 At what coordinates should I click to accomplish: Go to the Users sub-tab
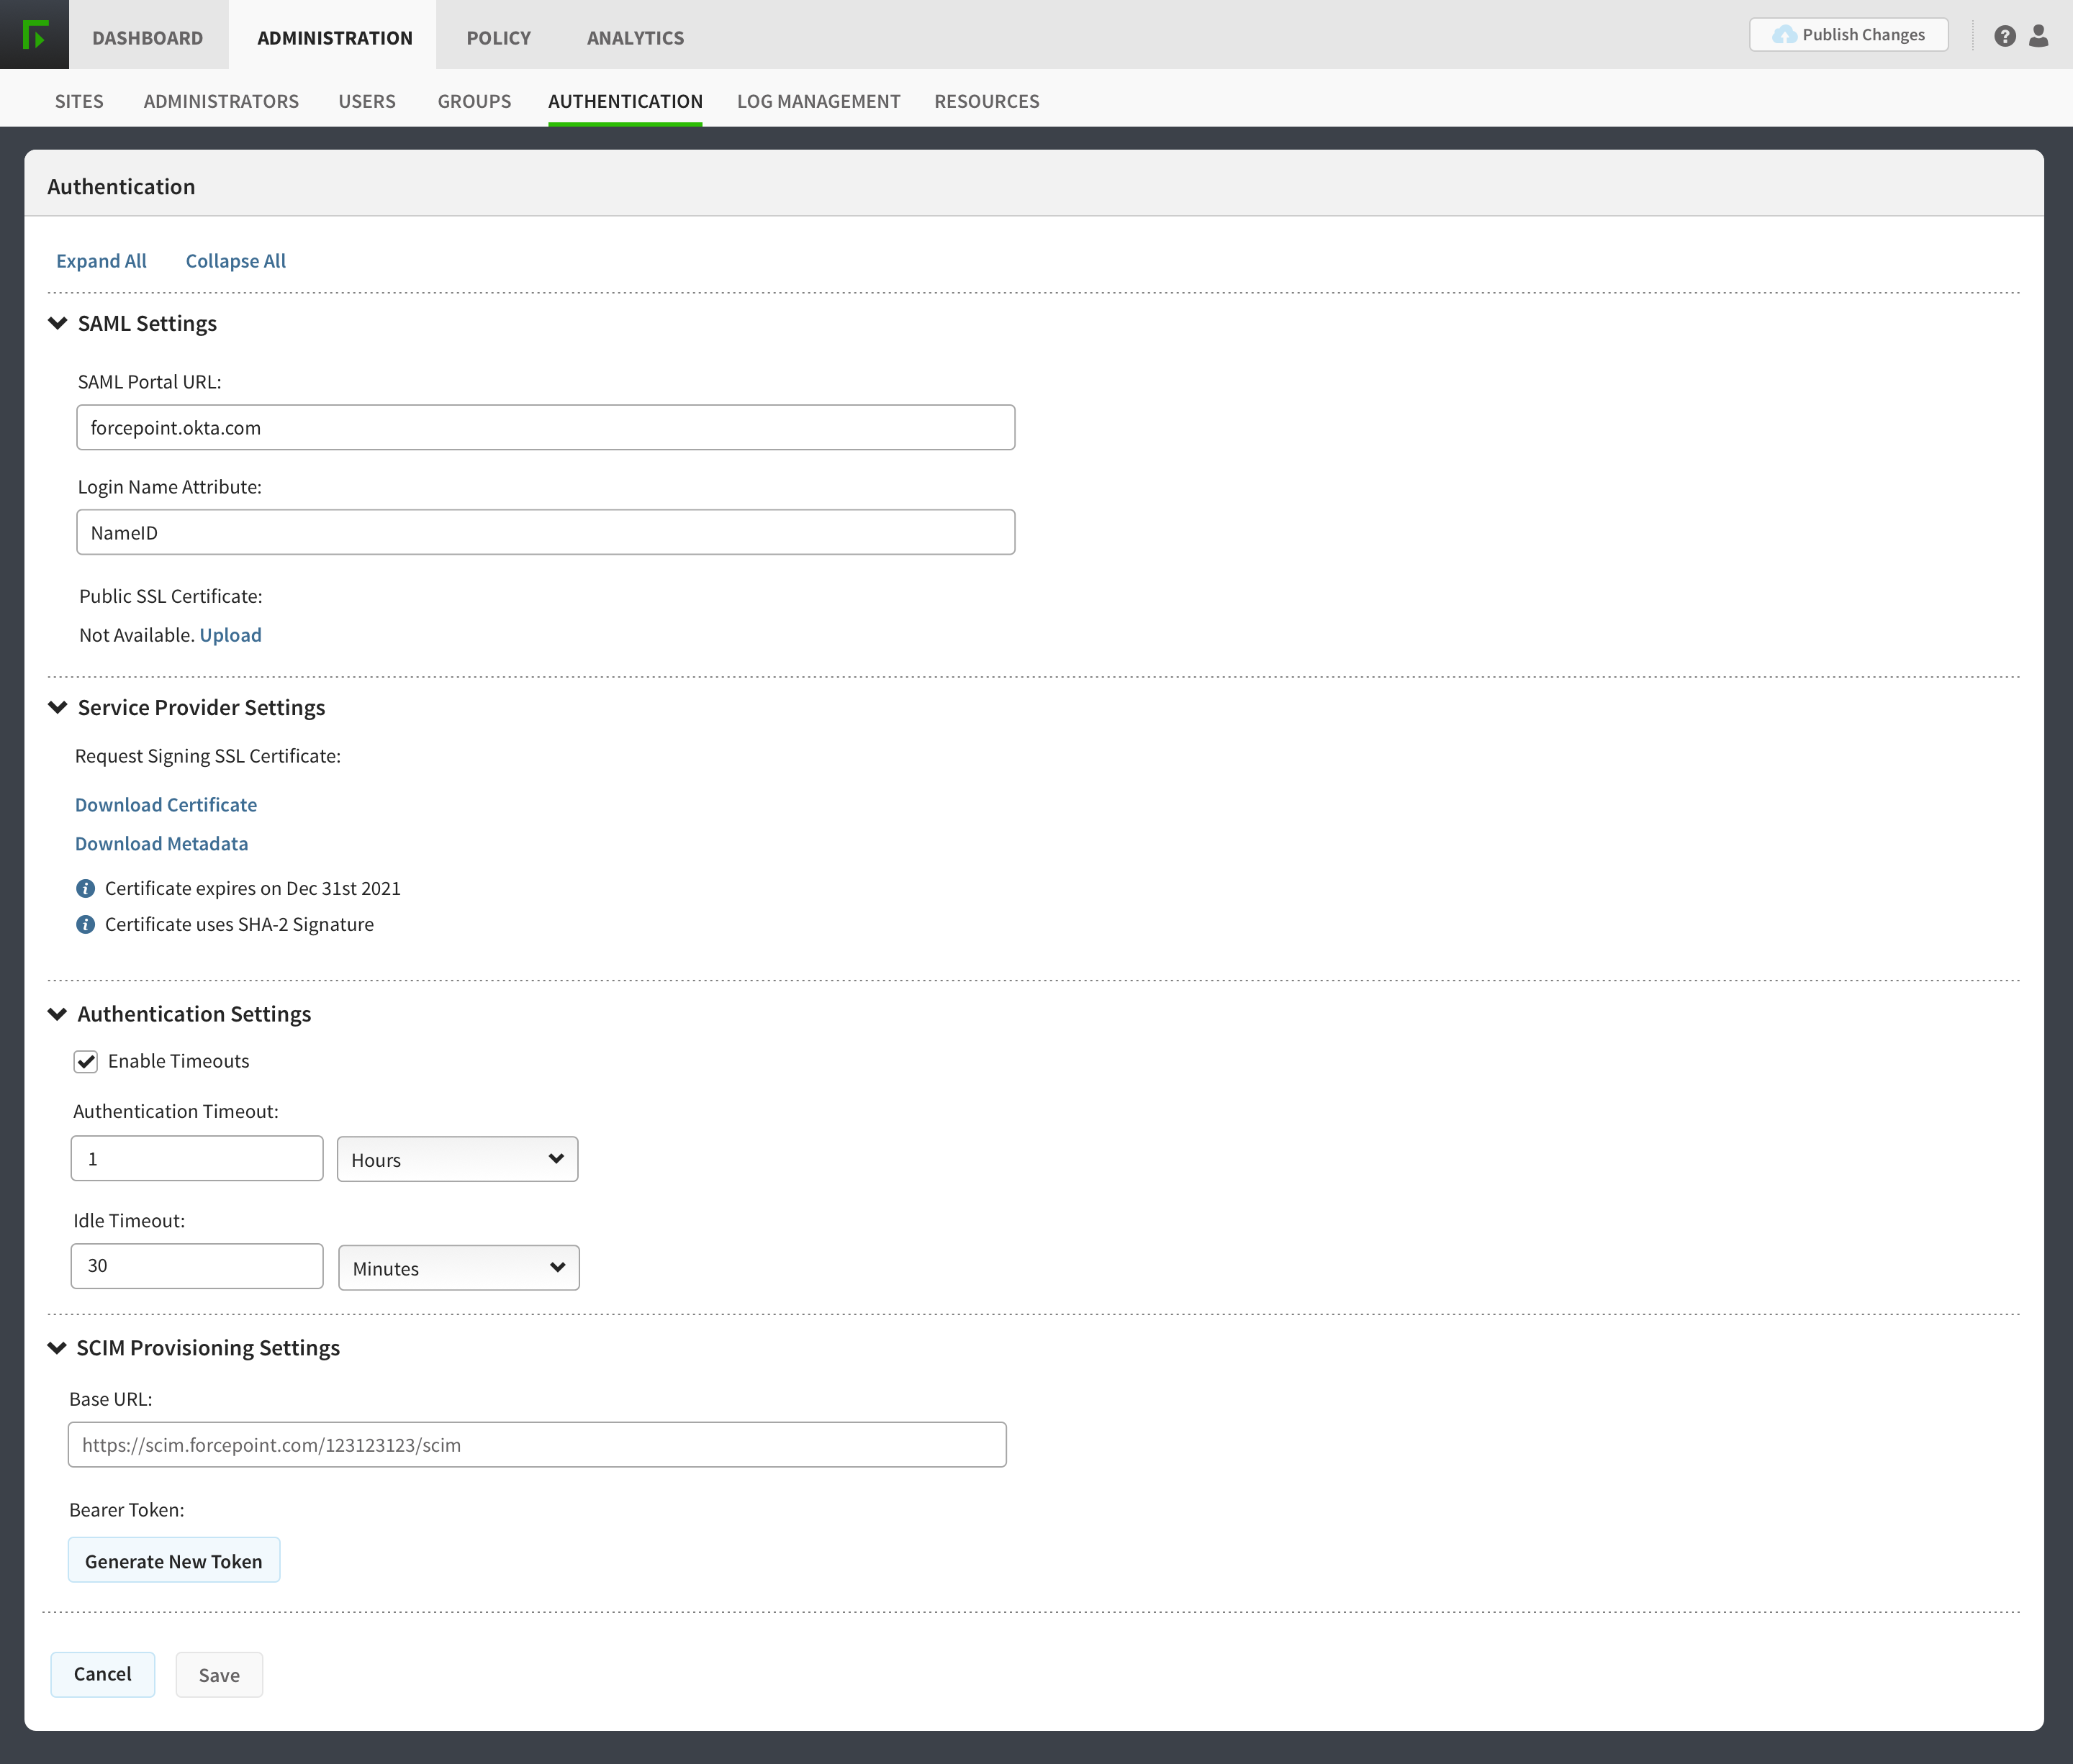(x=367, y=101)
